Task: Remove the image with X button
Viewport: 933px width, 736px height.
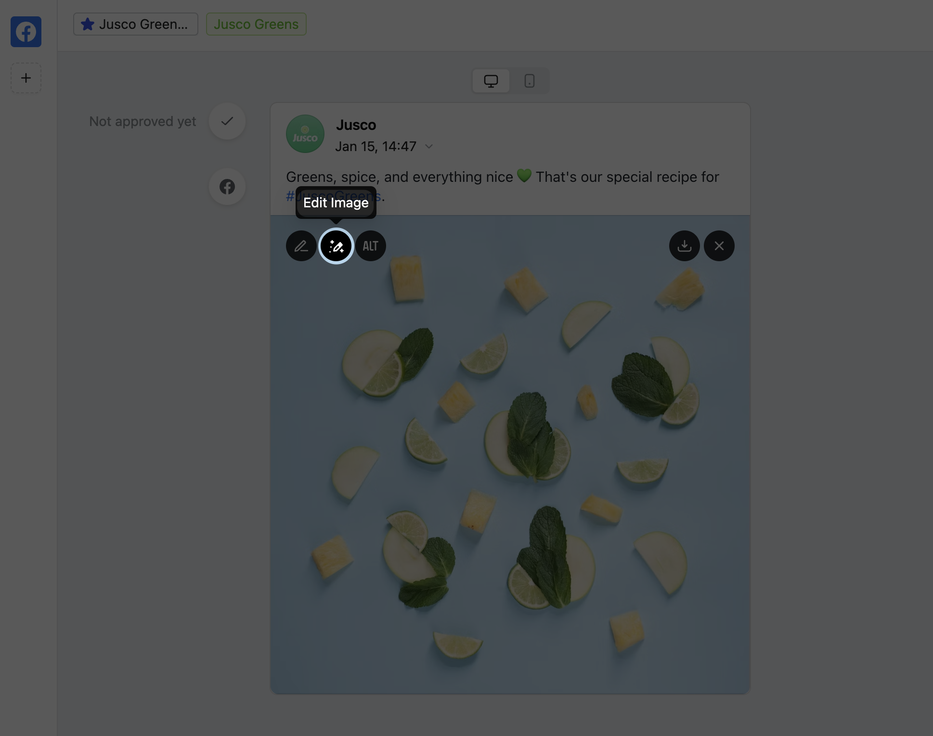Action: 719,246
